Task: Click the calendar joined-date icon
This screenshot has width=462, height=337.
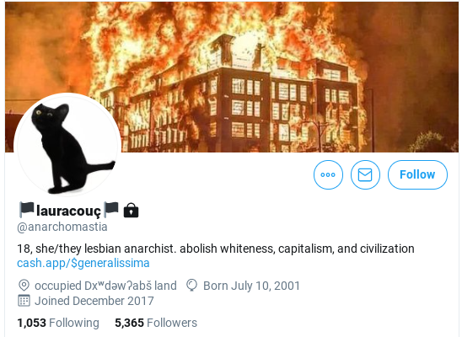Action: click(24, 301)
